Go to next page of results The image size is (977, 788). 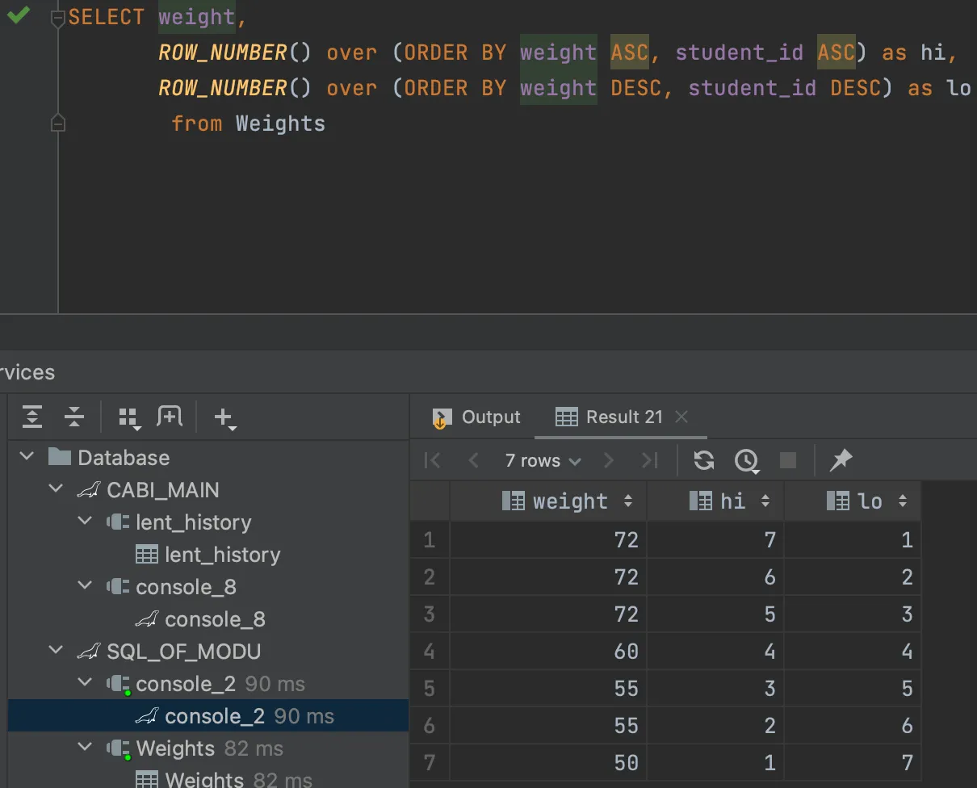[x=609, y=460]
